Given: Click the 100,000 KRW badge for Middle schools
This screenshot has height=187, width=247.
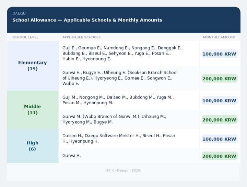Looking at the screenshot, I should (219, 101).
